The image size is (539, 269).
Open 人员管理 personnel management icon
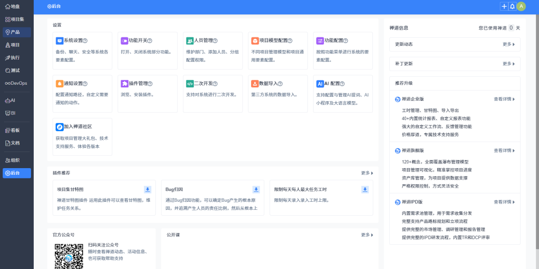190,41
